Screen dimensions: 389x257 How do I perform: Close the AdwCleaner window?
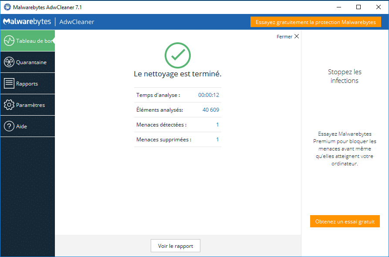coord(379,7)
